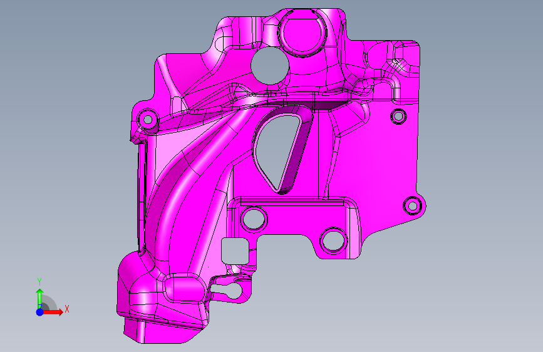Click the red X axis arrow of the triad
This screenshot has height=352, width=543.
tap(53, 312)
